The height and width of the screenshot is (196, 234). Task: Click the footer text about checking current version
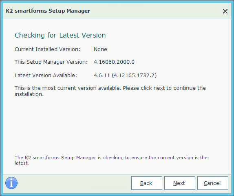click(111, 160)
